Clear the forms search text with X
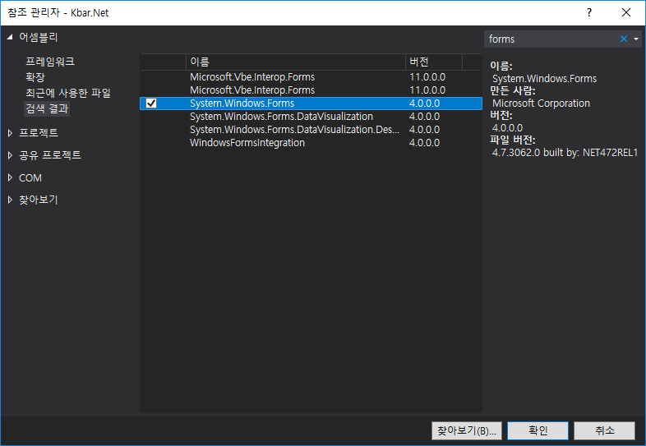The width and height of the screenshot is (646, 446). [623, 39]
